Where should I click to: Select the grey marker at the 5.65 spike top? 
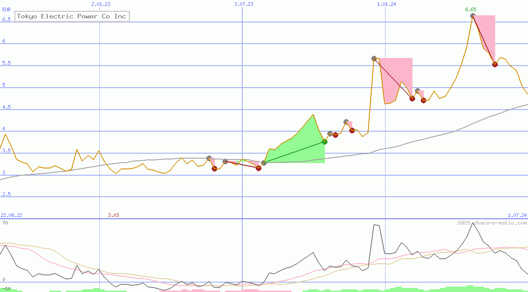coord(374,58)
